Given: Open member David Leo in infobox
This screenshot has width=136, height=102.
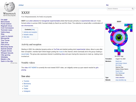Looking at the screenshot, I should [x=118, y=61].
